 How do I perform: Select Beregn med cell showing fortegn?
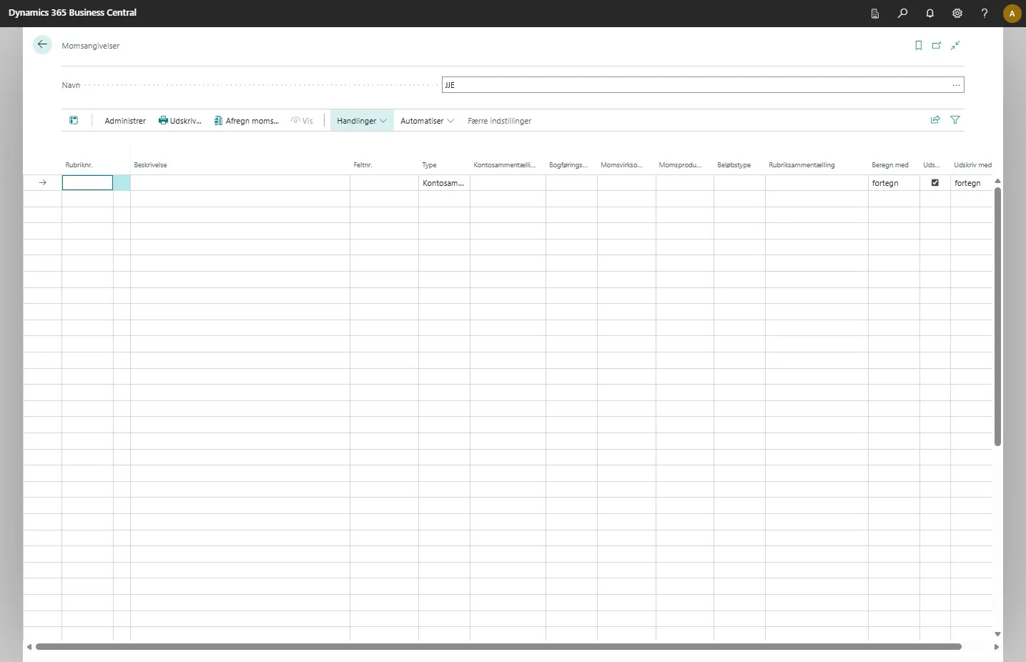[x=894, y=183]
